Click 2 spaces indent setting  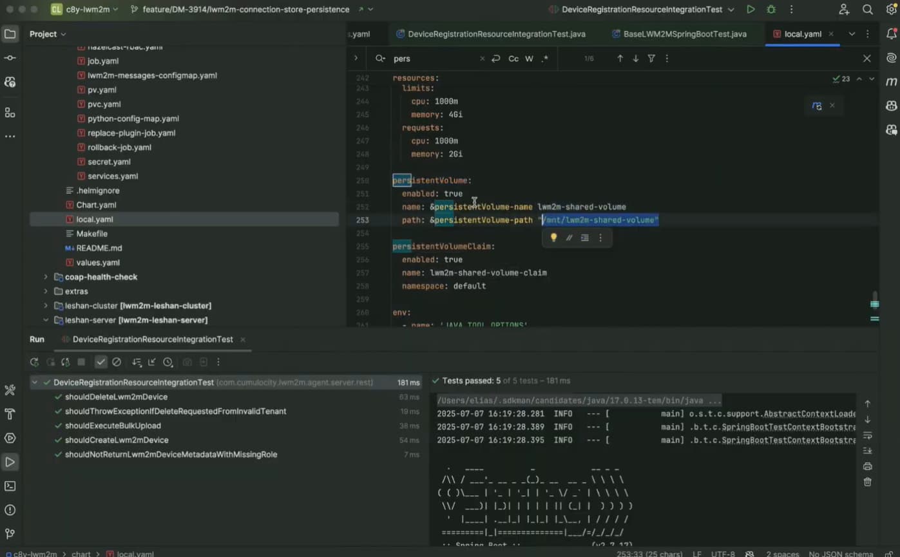[783, 554]
